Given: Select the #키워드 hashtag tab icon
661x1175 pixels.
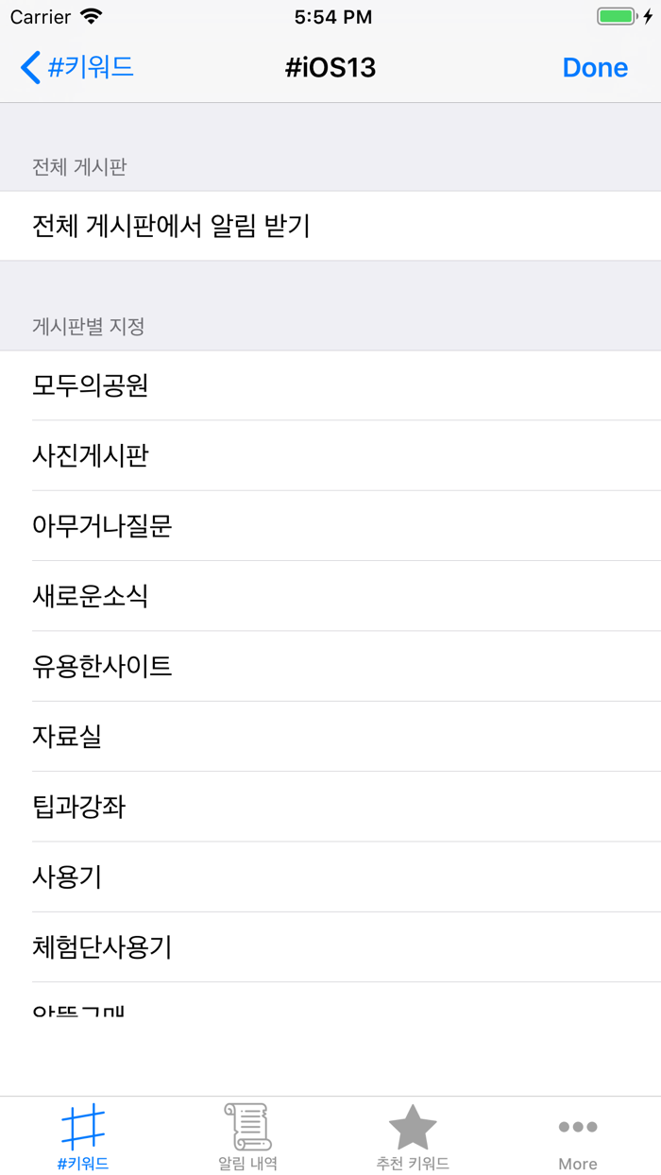Looking at the screenshot, I should click(x=82, y=1126).
